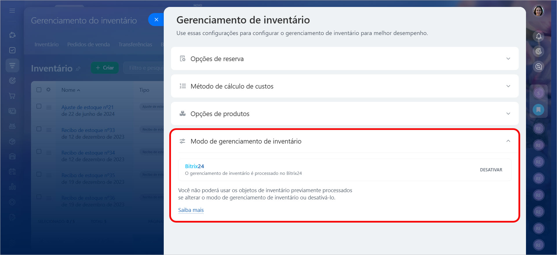The image size is (557, 255).
Task: Click the hexagon icon in left sidebar
Action: 12,202
